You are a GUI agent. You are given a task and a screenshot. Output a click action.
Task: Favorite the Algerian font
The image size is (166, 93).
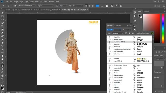click(x=109, y=73)
